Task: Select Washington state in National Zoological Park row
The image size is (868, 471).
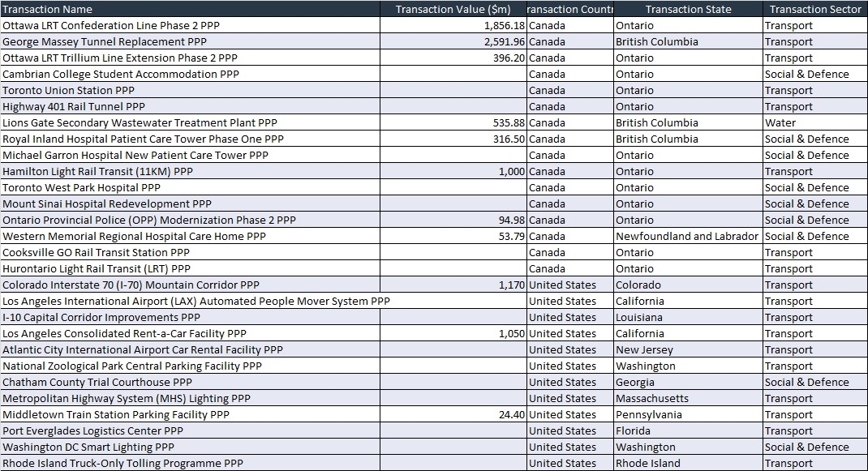Action: [688, 366]
